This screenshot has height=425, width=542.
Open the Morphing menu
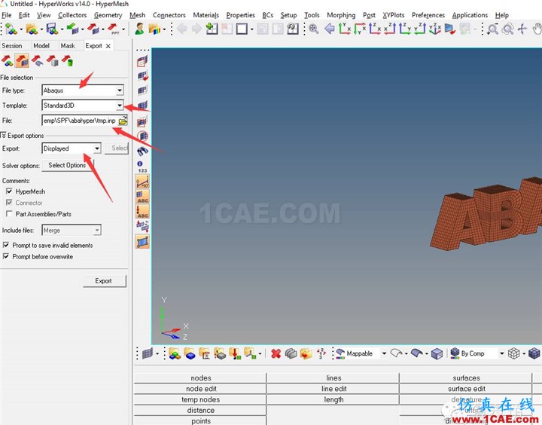click(341, 15)
